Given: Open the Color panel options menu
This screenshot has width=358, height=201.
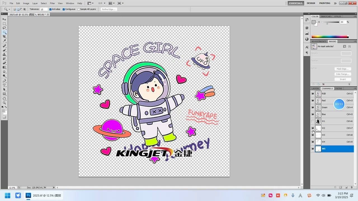Looking at the screenshot, I should 355,16.
